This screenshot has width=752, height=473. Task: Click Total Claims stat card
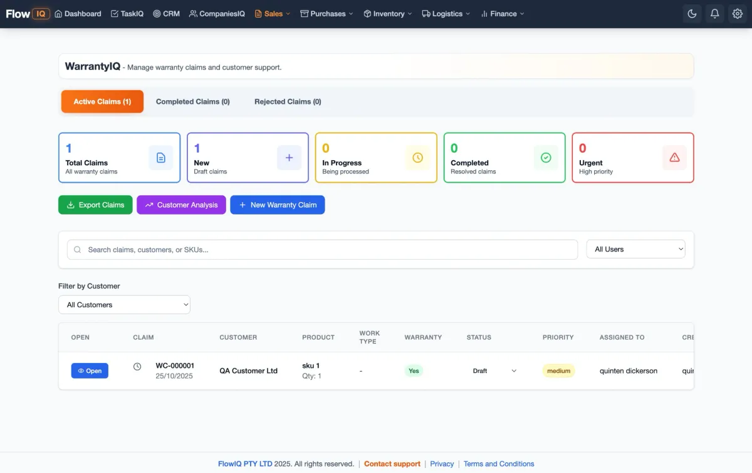[x=119, y=158]
